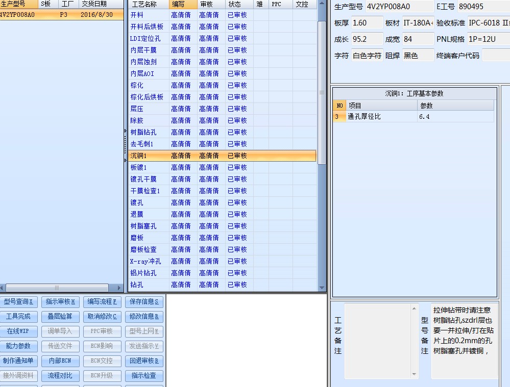Select the 退膜 process row
This screenshot has height=387, width=510.
coord(223,214)
